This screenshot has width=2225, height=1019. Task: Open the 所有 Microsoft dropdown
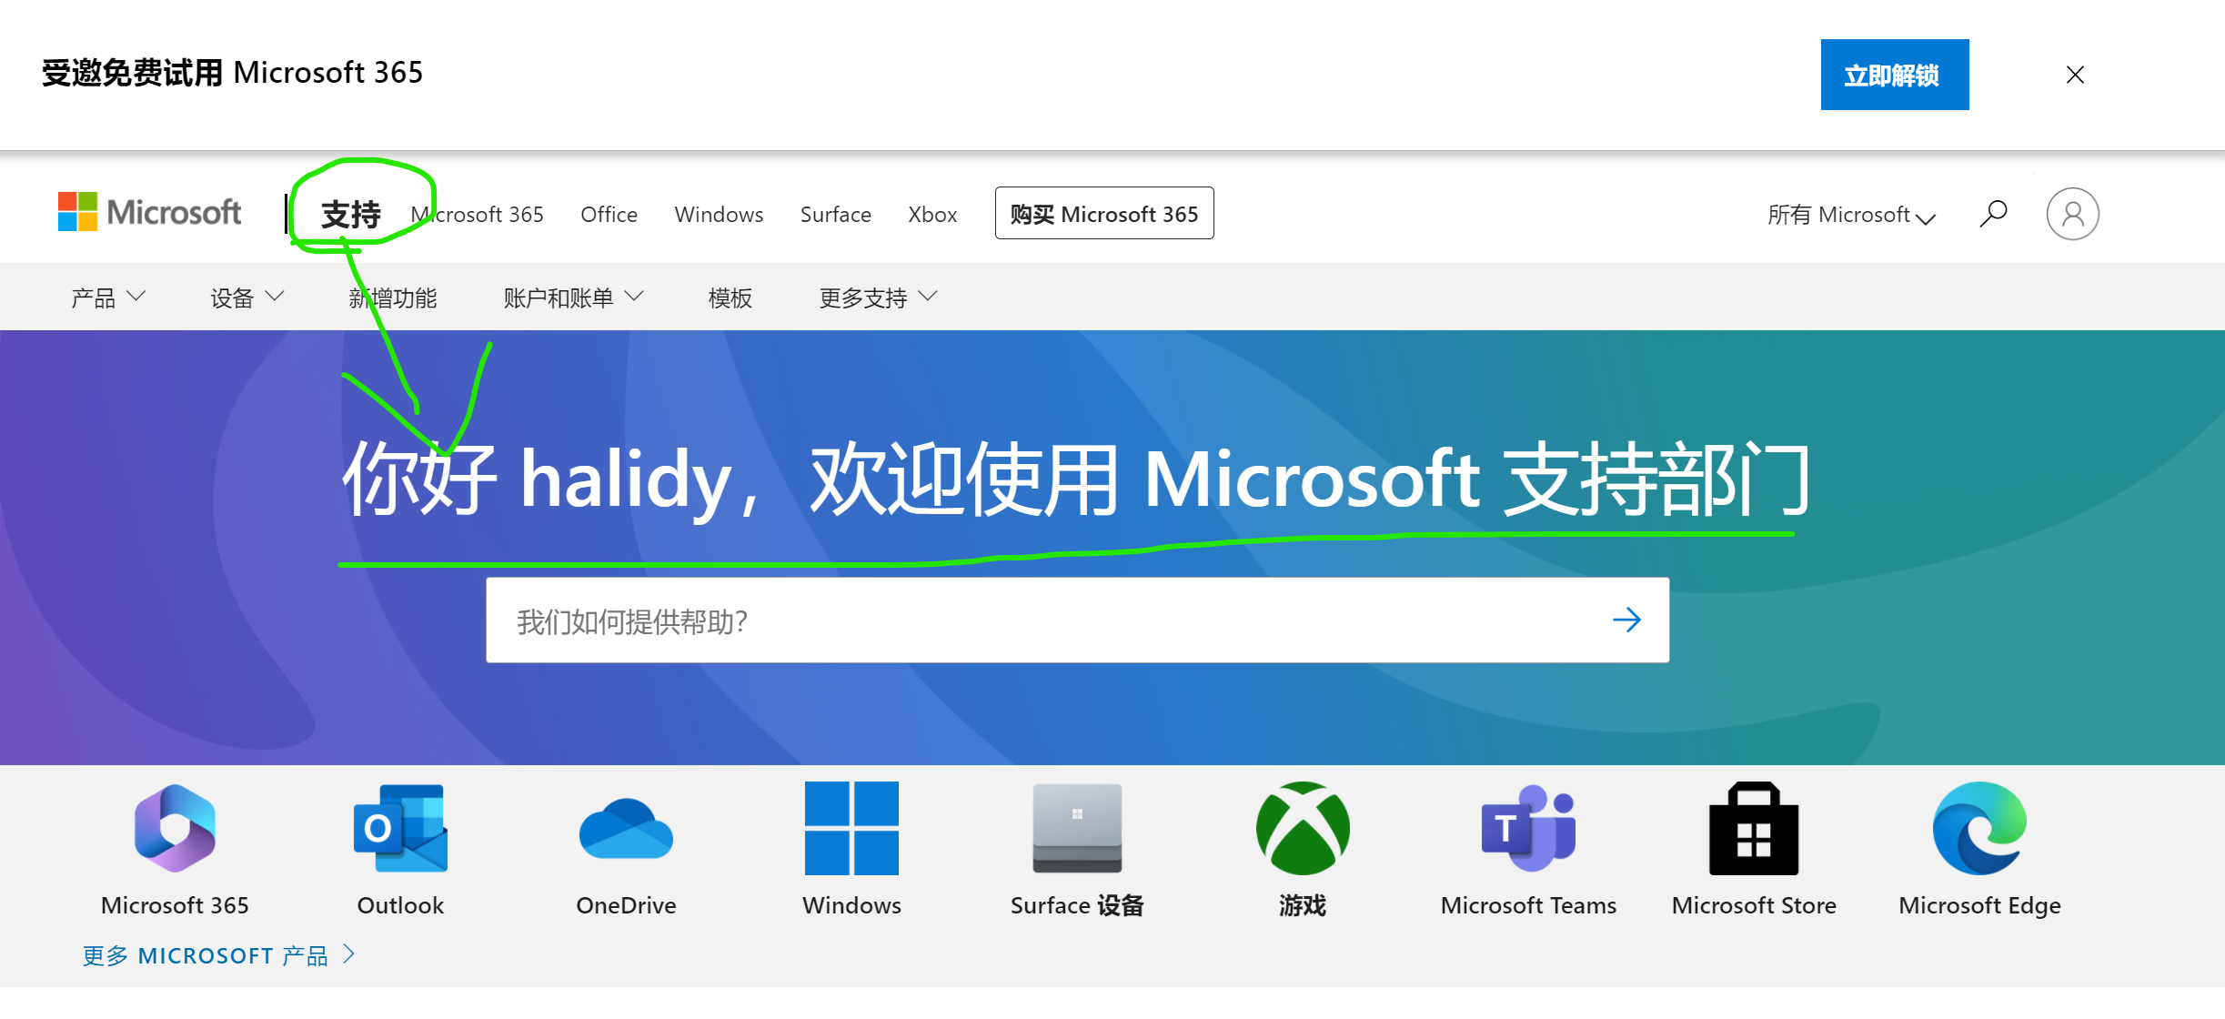pos(1850,215)
